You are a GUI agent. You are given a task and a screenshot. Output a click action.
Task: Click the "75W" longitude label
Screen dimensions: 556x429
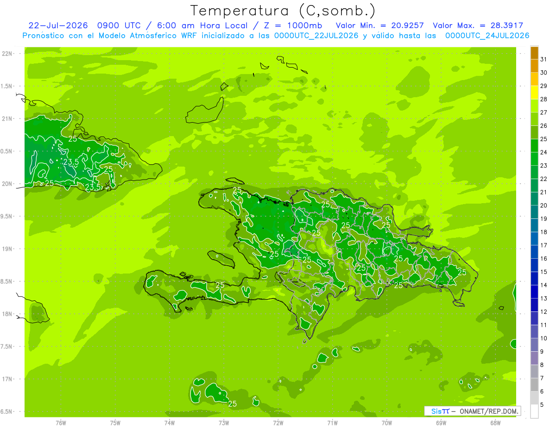click(x=115, y=423)
